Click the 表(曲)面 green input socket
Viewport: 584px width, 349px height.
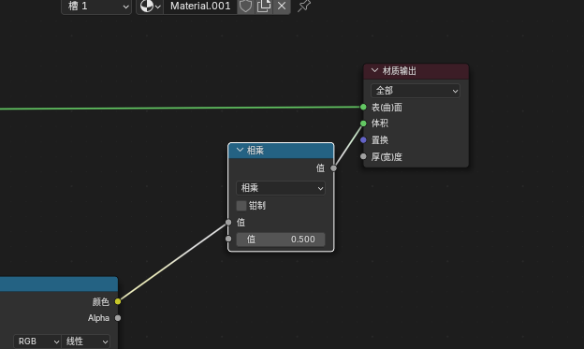[x=363, y=108]
